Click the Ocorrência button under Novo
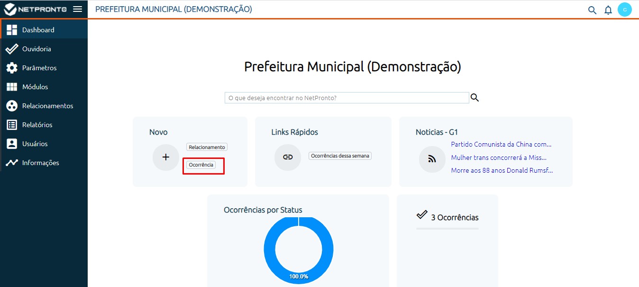Viewport: 639px width, 287px height. click(x=201, y=165)
